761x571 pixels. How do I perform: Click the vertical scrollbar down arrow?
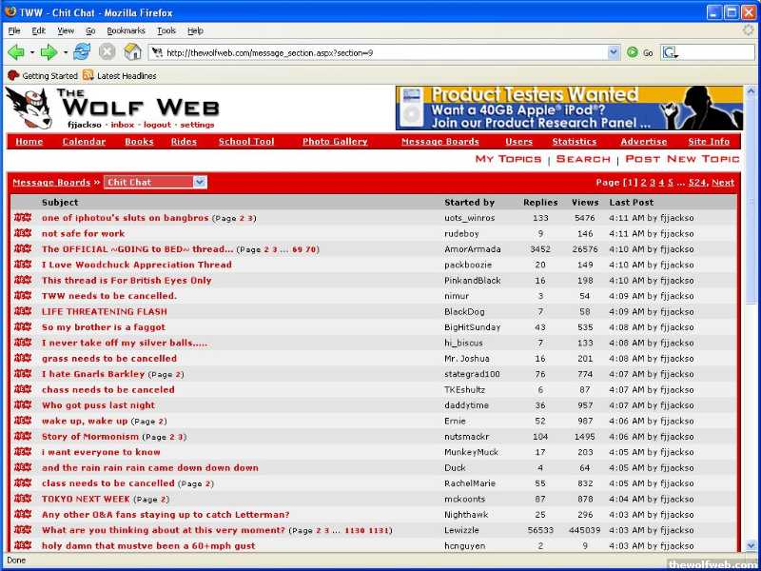click(x=751, y=545)
